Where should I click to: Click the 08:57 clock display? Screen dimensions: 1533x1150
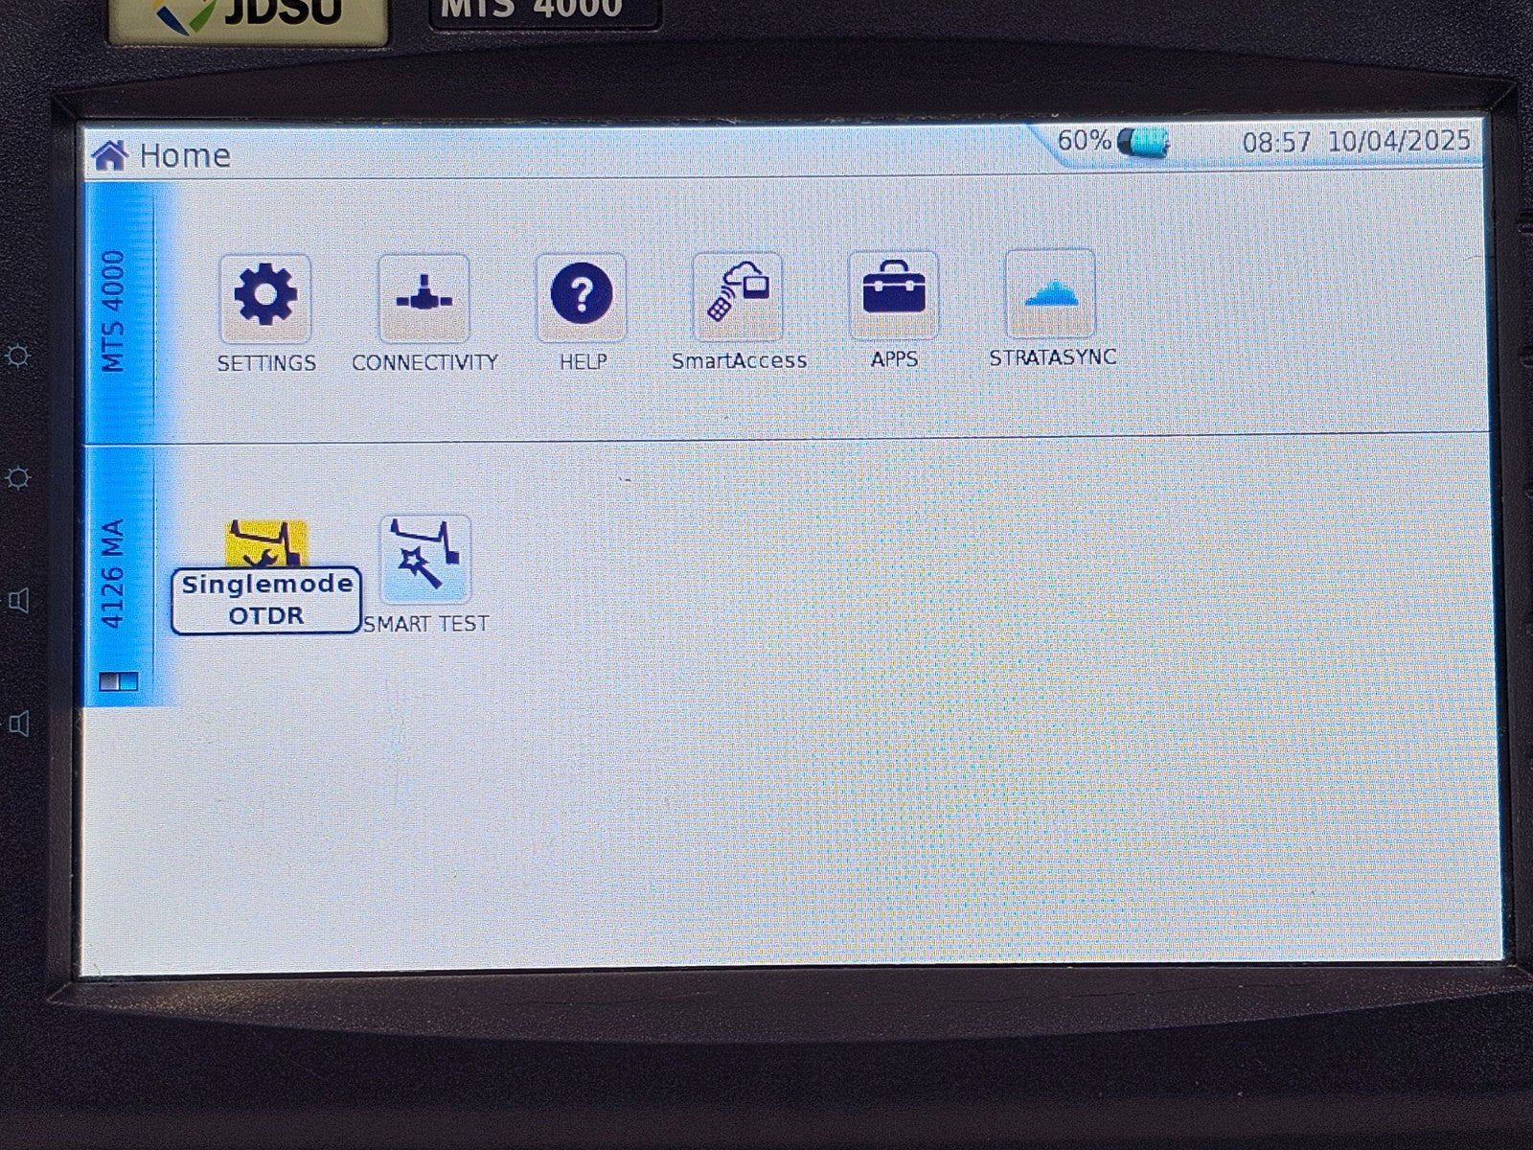tap(1276, 143)
